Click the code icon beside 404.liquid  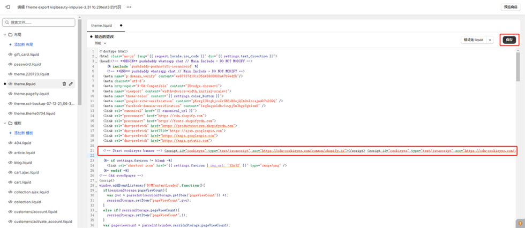pos(10,142)
